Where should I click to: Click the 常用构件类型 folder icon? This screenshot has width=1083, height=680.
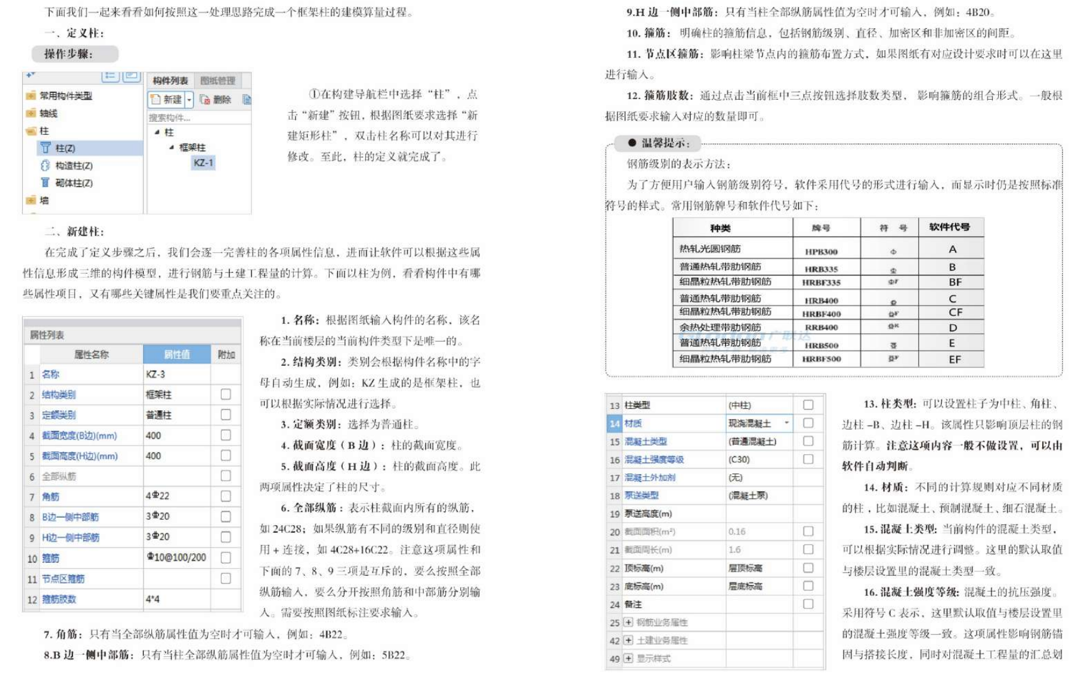(x=31, y=95)
